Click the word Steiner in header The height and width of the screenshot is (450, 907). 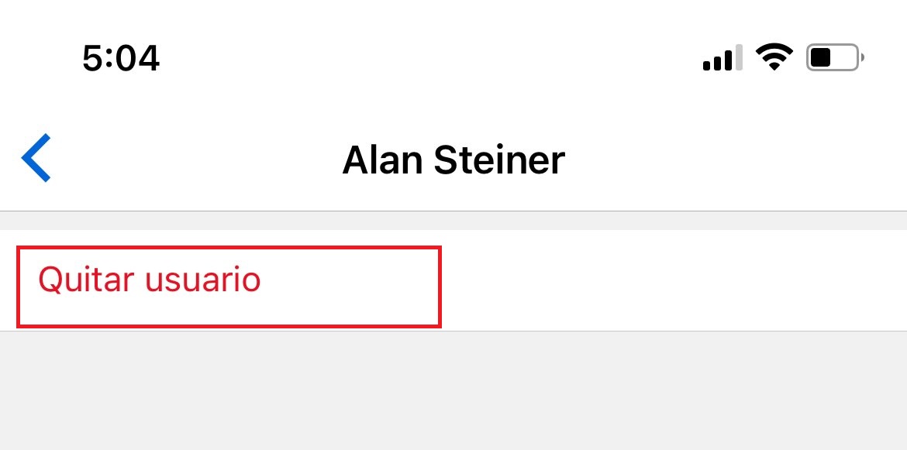pyautogui.click(x=499, y=160)
